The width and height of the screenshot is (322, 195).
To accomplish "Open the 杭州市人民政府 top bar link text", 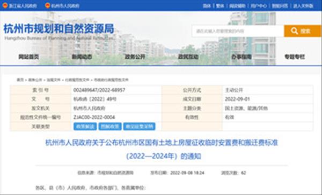I will coord(65,6).
